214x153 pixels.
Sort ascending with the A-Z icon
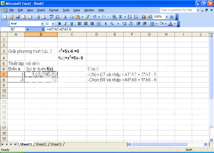(129, 17)
